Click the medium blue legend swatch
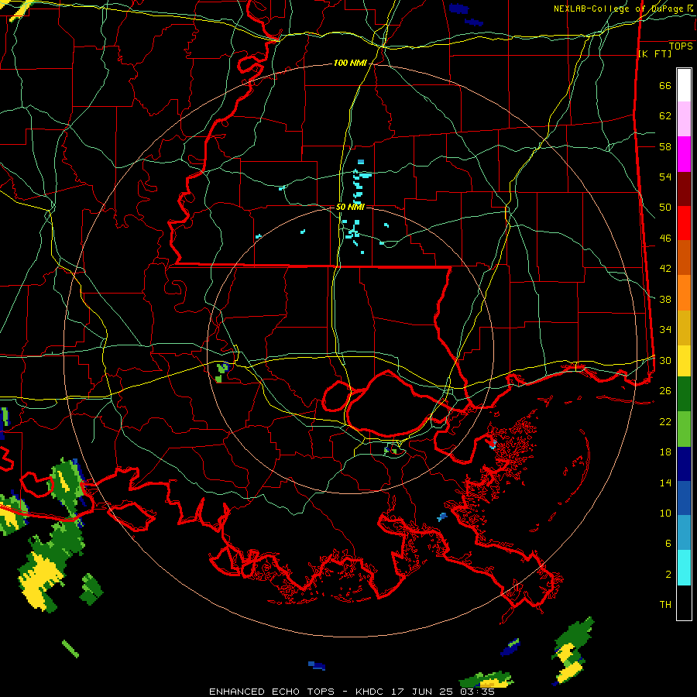 pos(684,498)
